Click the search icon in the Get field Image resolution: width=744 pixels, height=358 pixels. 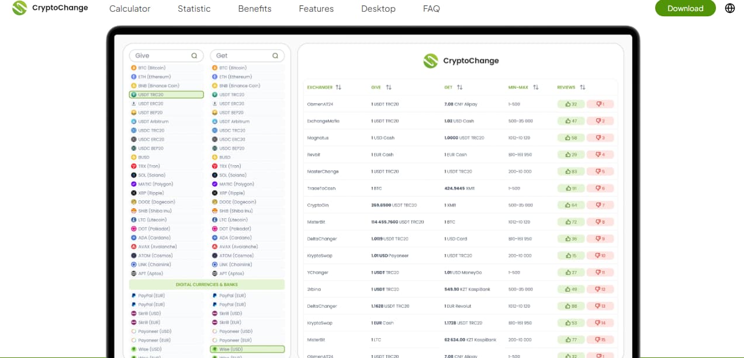275,56
